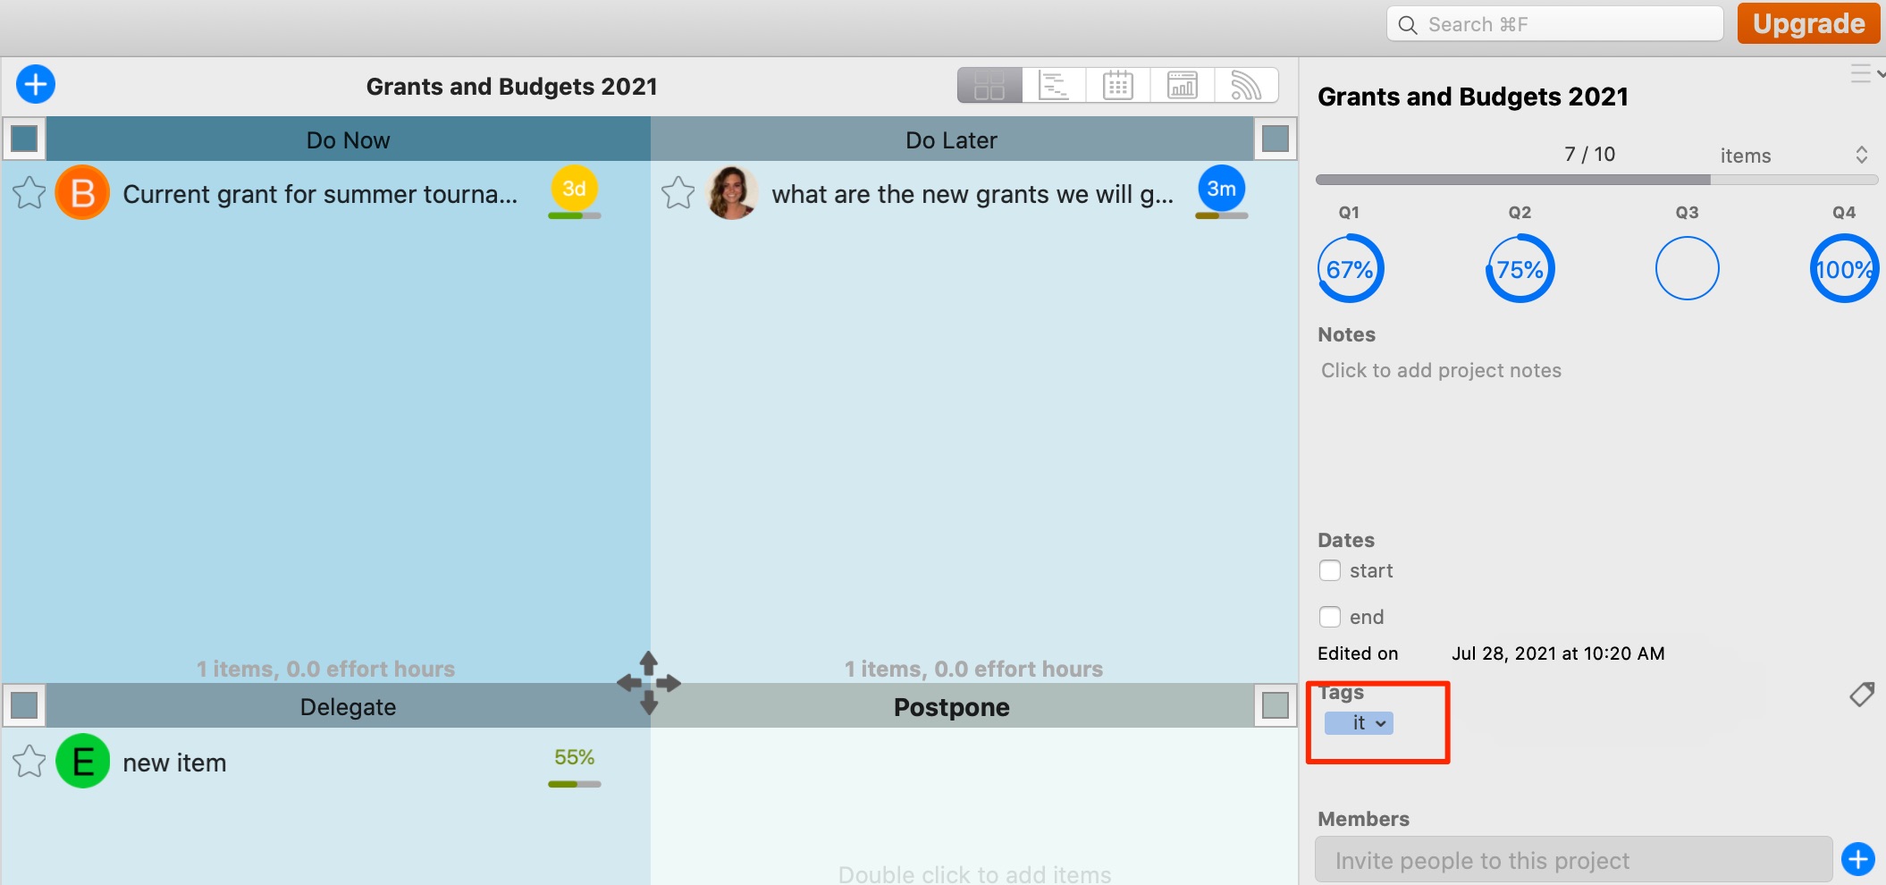Open the dashboard reports view

pyautogui.click(x=1182, y=85)
